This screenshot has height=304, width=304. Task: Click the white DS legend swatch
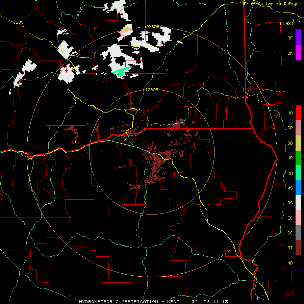[298, 203]
